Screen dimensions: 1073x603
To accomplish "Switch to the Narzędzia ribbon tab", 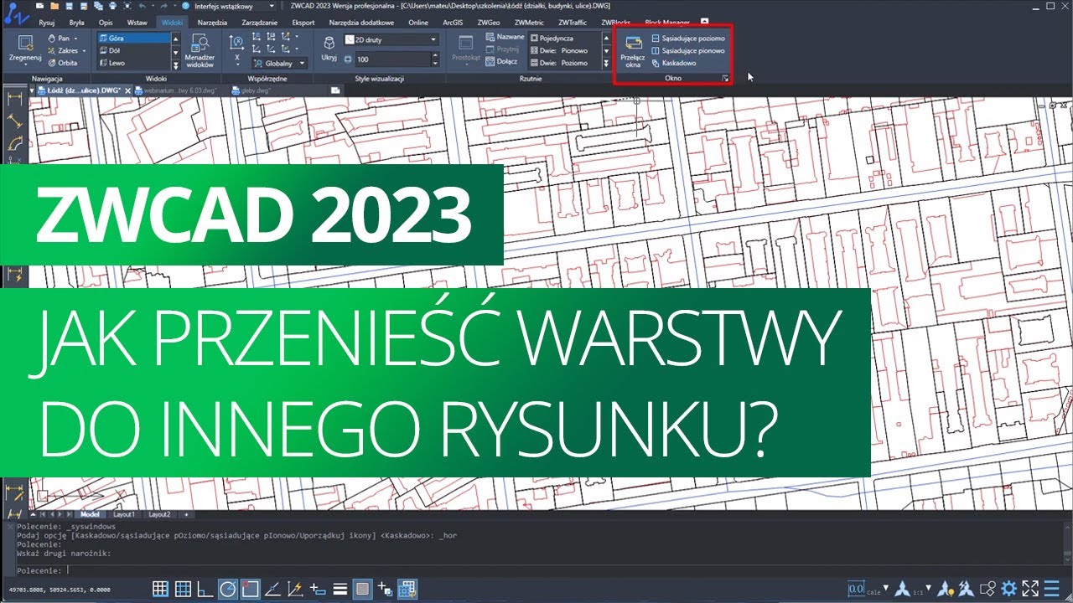I will click(214, 23).
